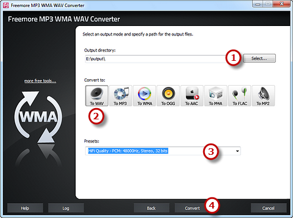Click the WMA convert arrows logo
293x218 pixels.
point(38,117)
